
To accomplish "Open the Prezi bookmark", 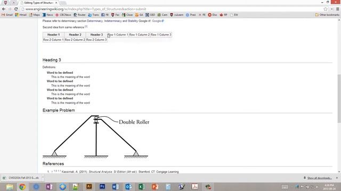I will click(191, 15).
